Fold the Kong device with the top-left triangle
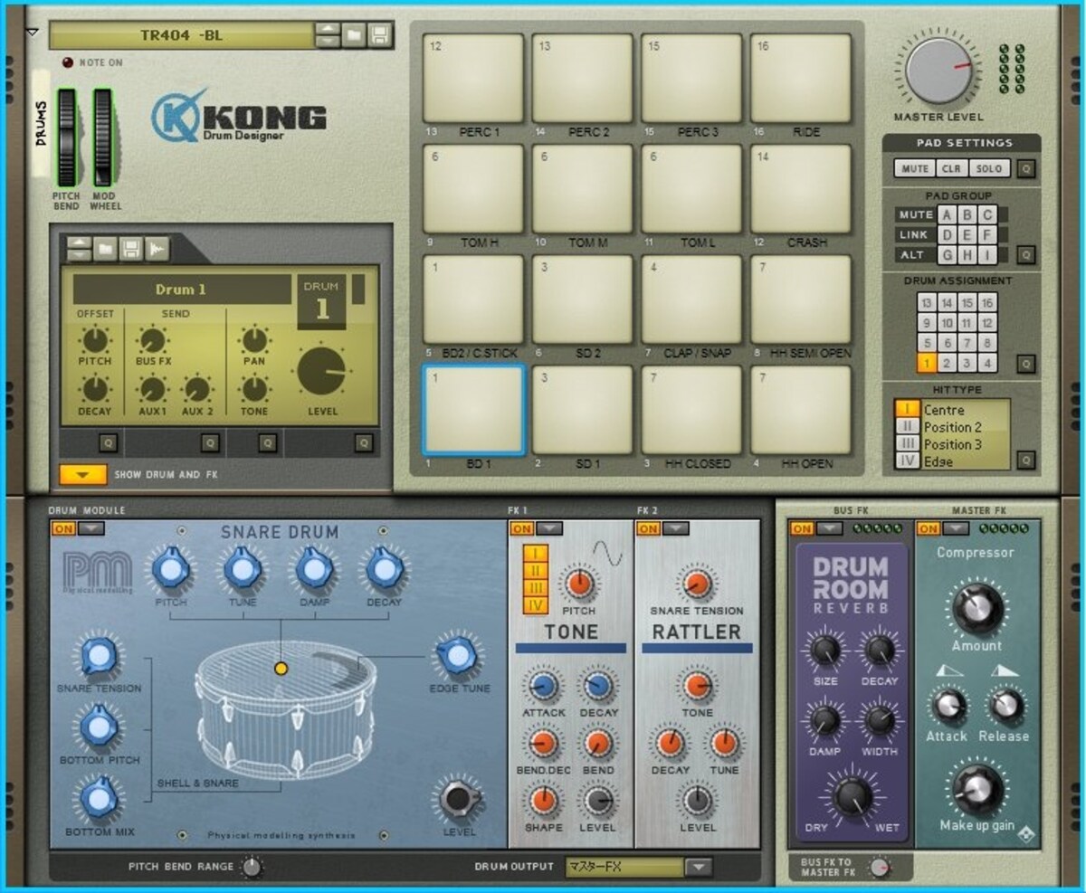Screen dimensions: 1086x893 (33, 33)
